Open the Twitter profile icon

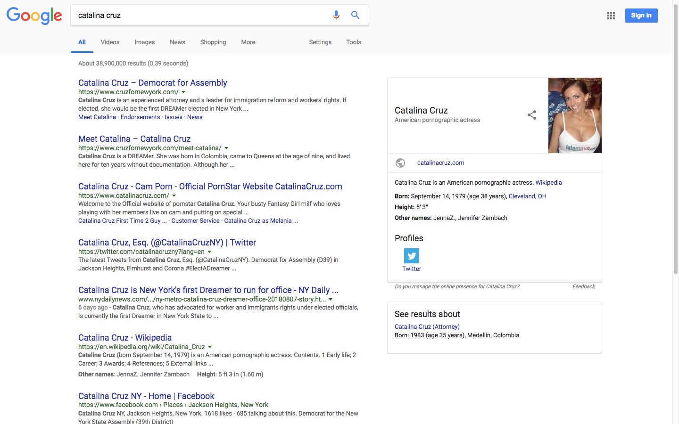click(412, 256)
